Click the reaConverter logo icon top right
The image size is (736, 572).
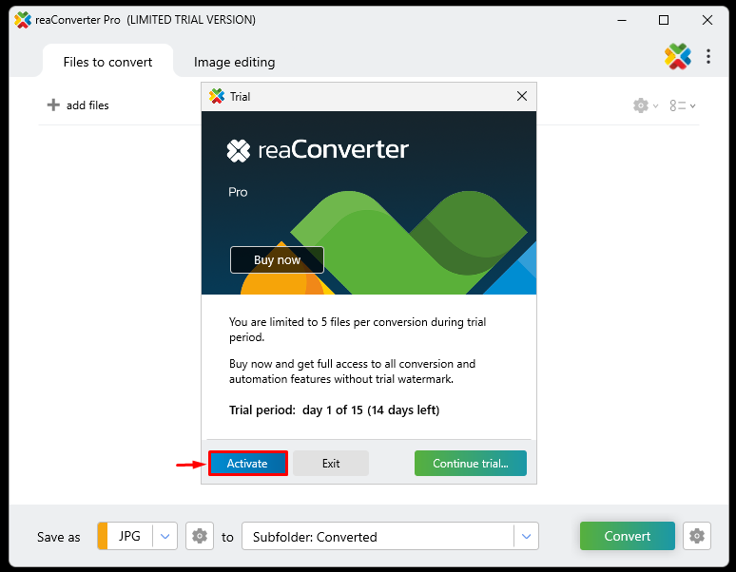[x=678, y=57]
